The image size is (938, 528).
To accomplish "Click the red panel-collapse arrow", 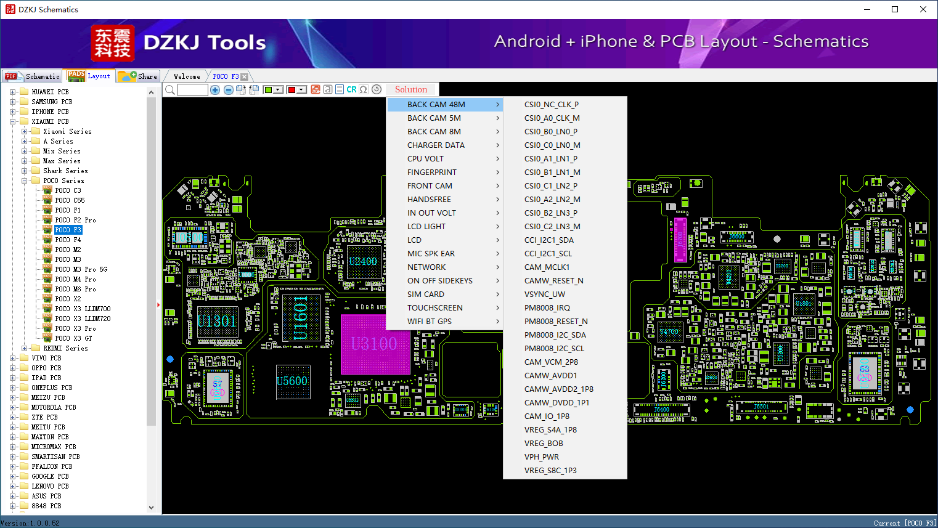I will 158,304.
